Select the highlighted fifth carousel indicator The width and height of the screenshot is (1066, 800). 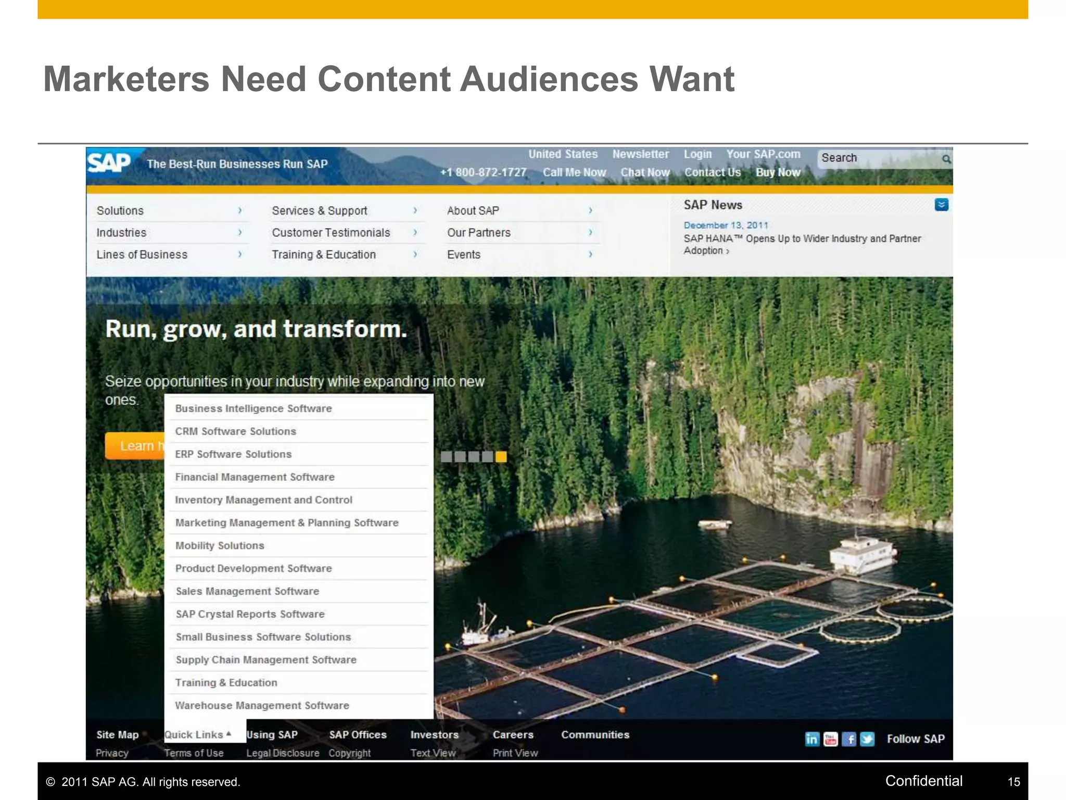(x=501, y=457)
